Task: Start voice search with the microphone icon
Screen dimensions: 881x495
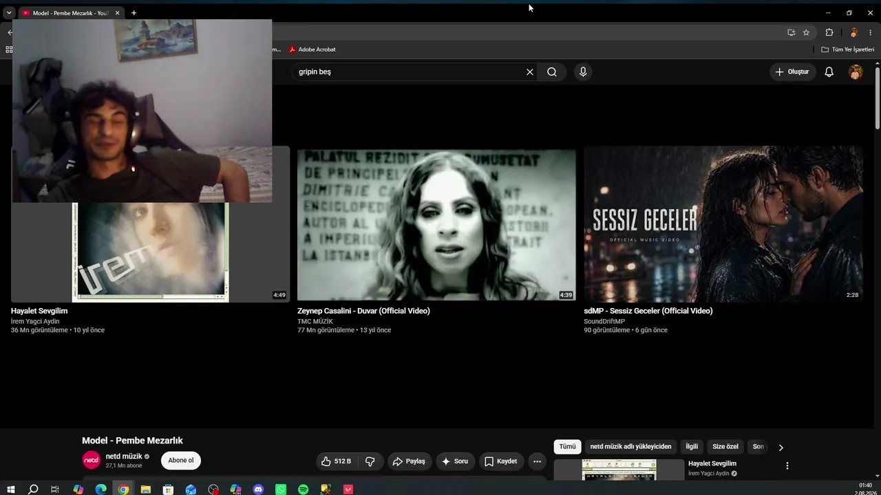Action: click(583, 71)
